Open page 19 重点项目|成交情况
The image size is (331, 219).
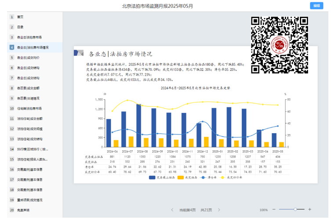[x=35, y=200]
